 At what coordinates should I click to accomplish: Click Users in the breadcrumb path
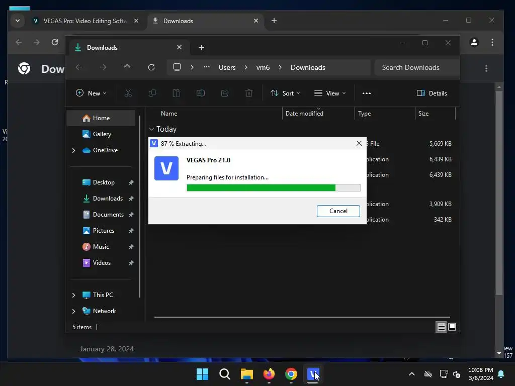tap(227, 67)
